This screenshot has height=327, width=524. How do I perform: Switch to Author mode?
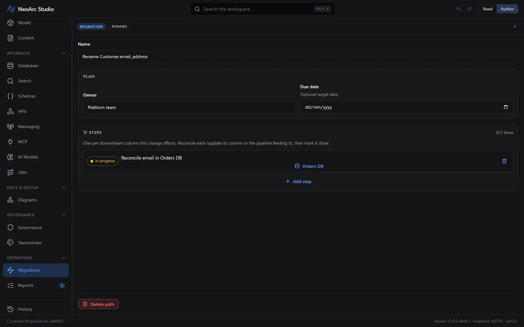point(507,9)
